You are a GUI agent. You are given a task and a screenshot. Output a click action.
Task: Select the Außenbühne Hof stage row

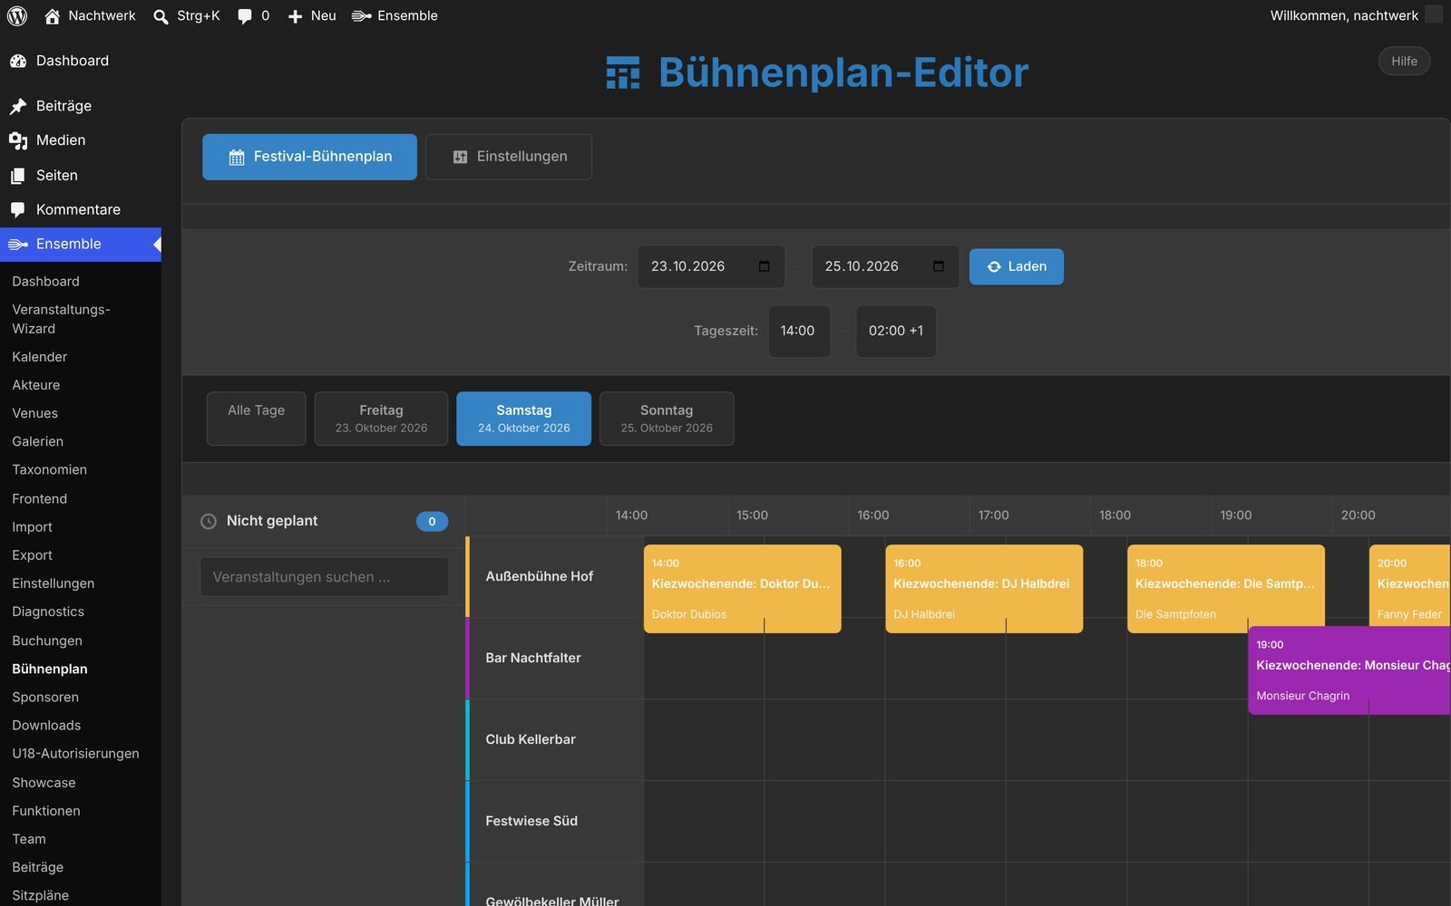pos(554,576)
